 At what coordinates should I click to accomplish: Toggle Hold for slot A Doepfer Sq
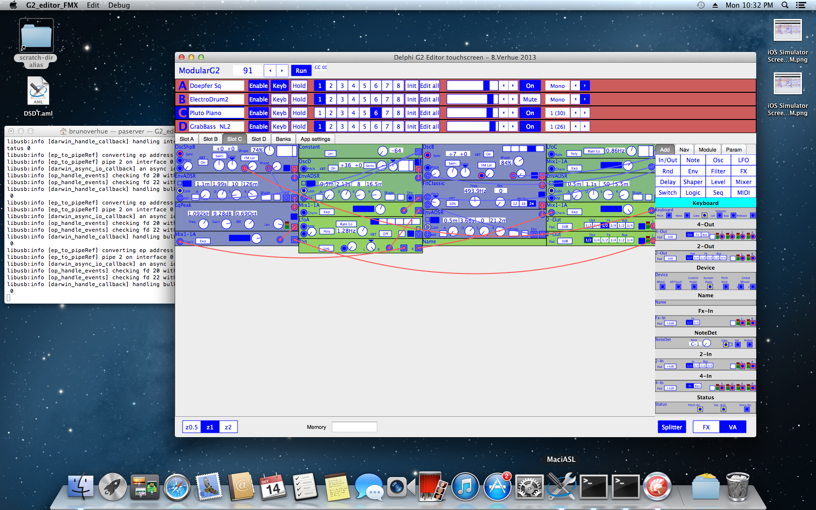[x=299, y=85]
